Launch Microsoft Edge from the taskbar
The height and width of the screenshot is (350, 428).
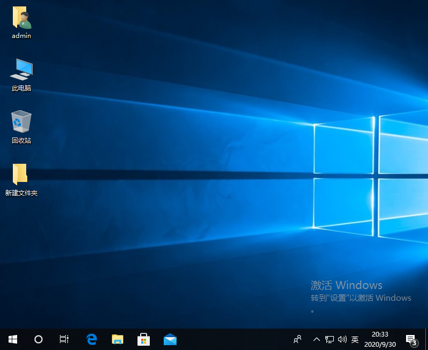[x=91, y=339]
